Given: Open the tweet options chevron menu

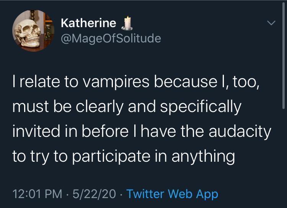Looking at the screenshot, I should tap(271, 24).
